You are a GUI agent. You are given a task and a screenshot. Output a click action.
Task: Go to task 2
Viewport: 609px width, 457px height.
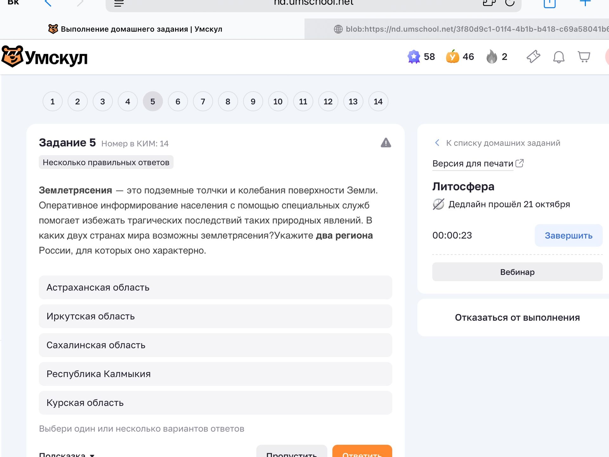[77, 102]
